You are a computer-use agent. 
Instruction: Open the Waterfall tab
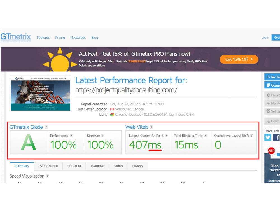pyautogui.click(x=97, y=166)
